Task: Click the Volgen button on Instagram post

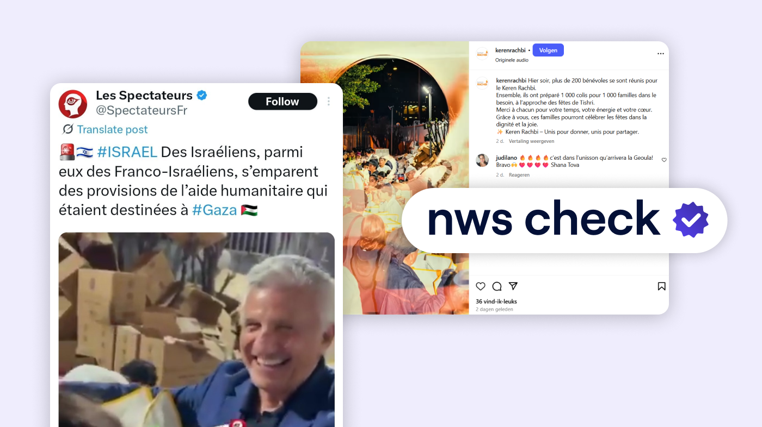Action: tap(548, 50)
